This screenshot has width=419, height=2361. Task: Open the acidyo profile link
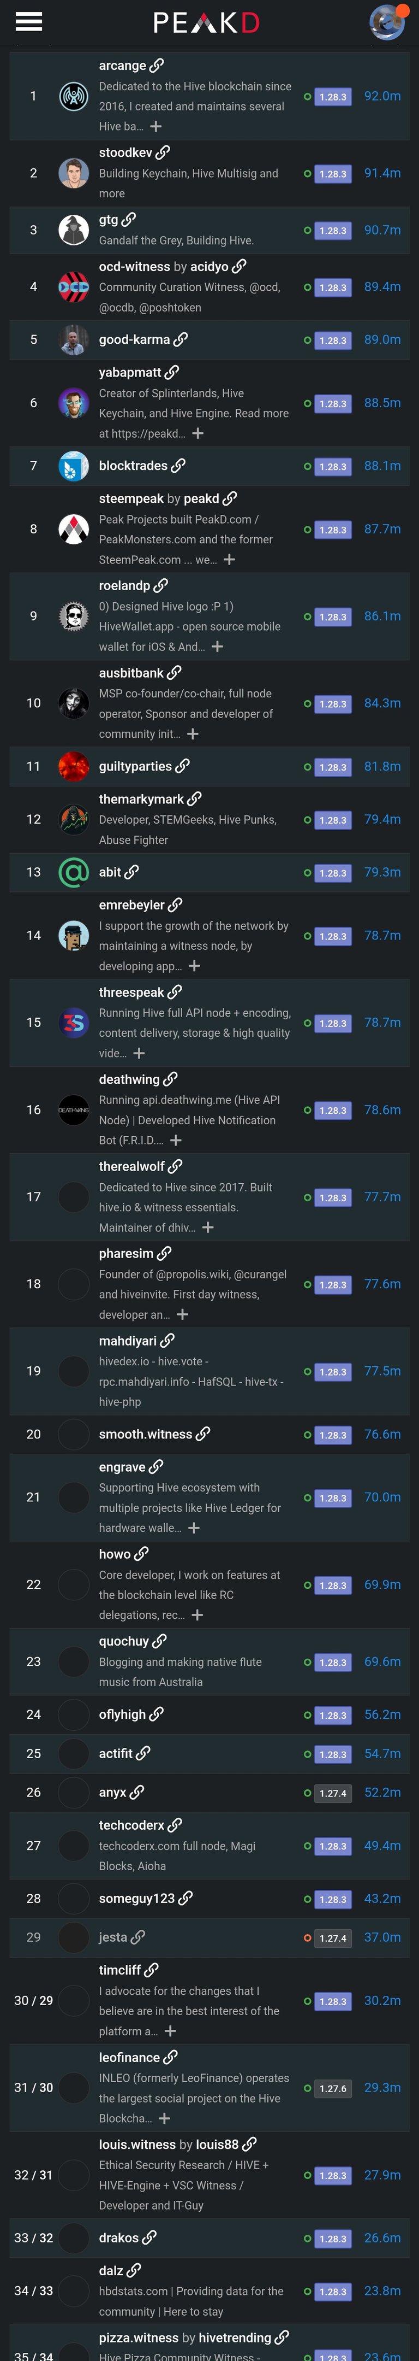click(x=208, y=266)
